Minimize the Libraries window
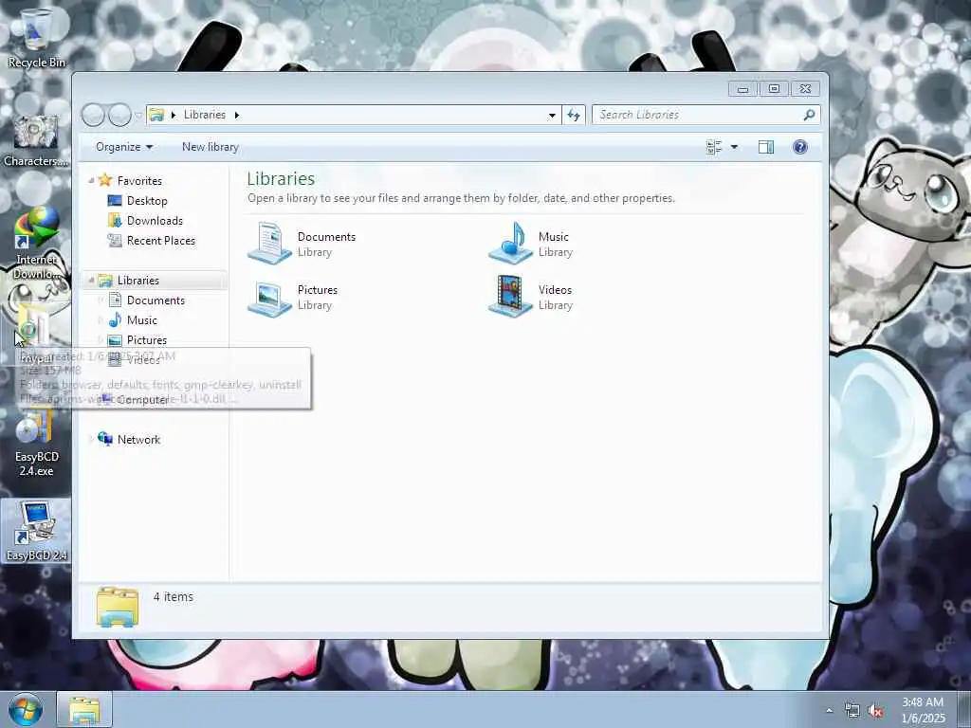 [742, 89]
